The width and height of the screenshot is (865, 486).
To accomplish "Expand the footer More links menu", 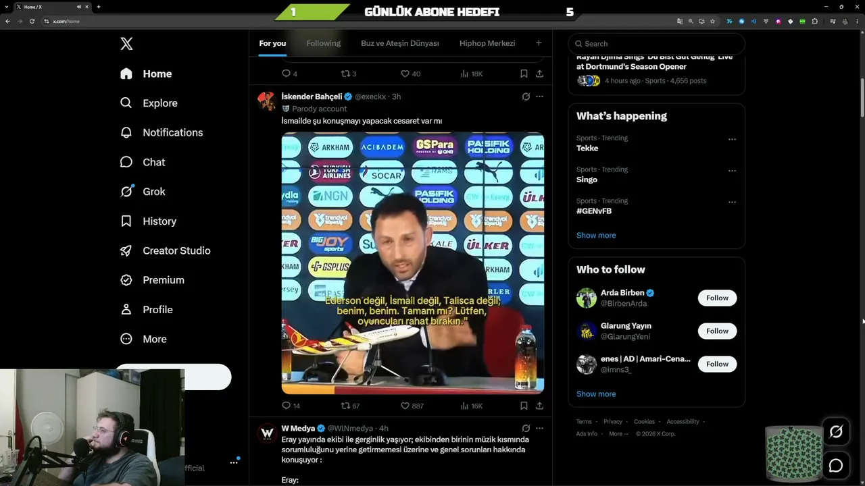I will [618, 434].
